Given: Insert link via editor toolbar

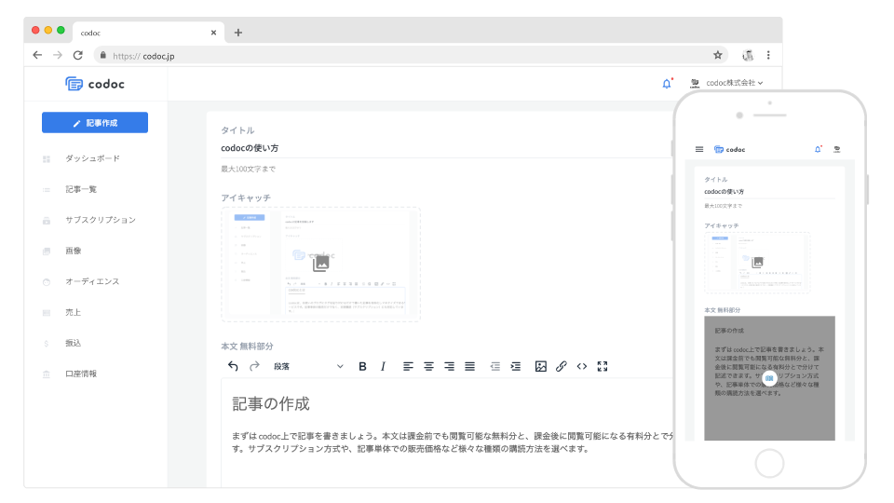Looking at the screenshot, I should pyautogui.click(x=561, y=366).
